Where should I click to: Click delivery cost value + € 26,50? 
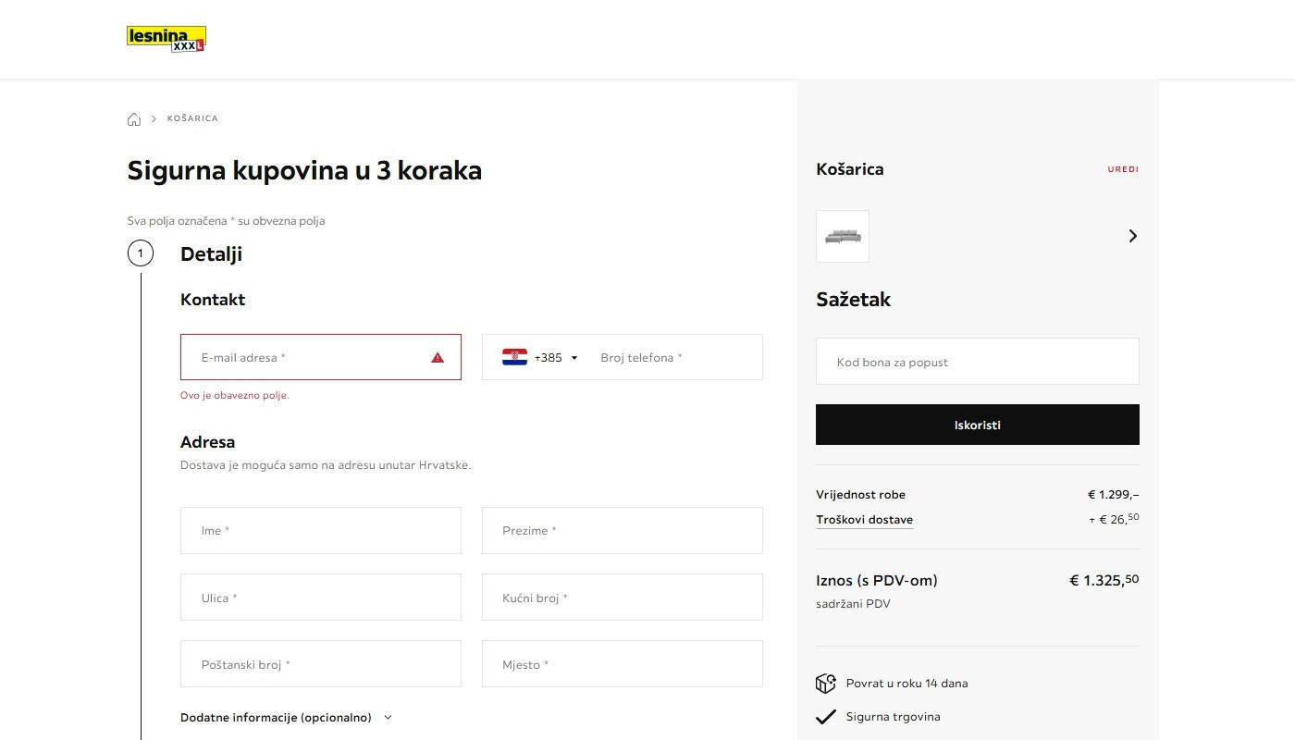pos(1114,519)
